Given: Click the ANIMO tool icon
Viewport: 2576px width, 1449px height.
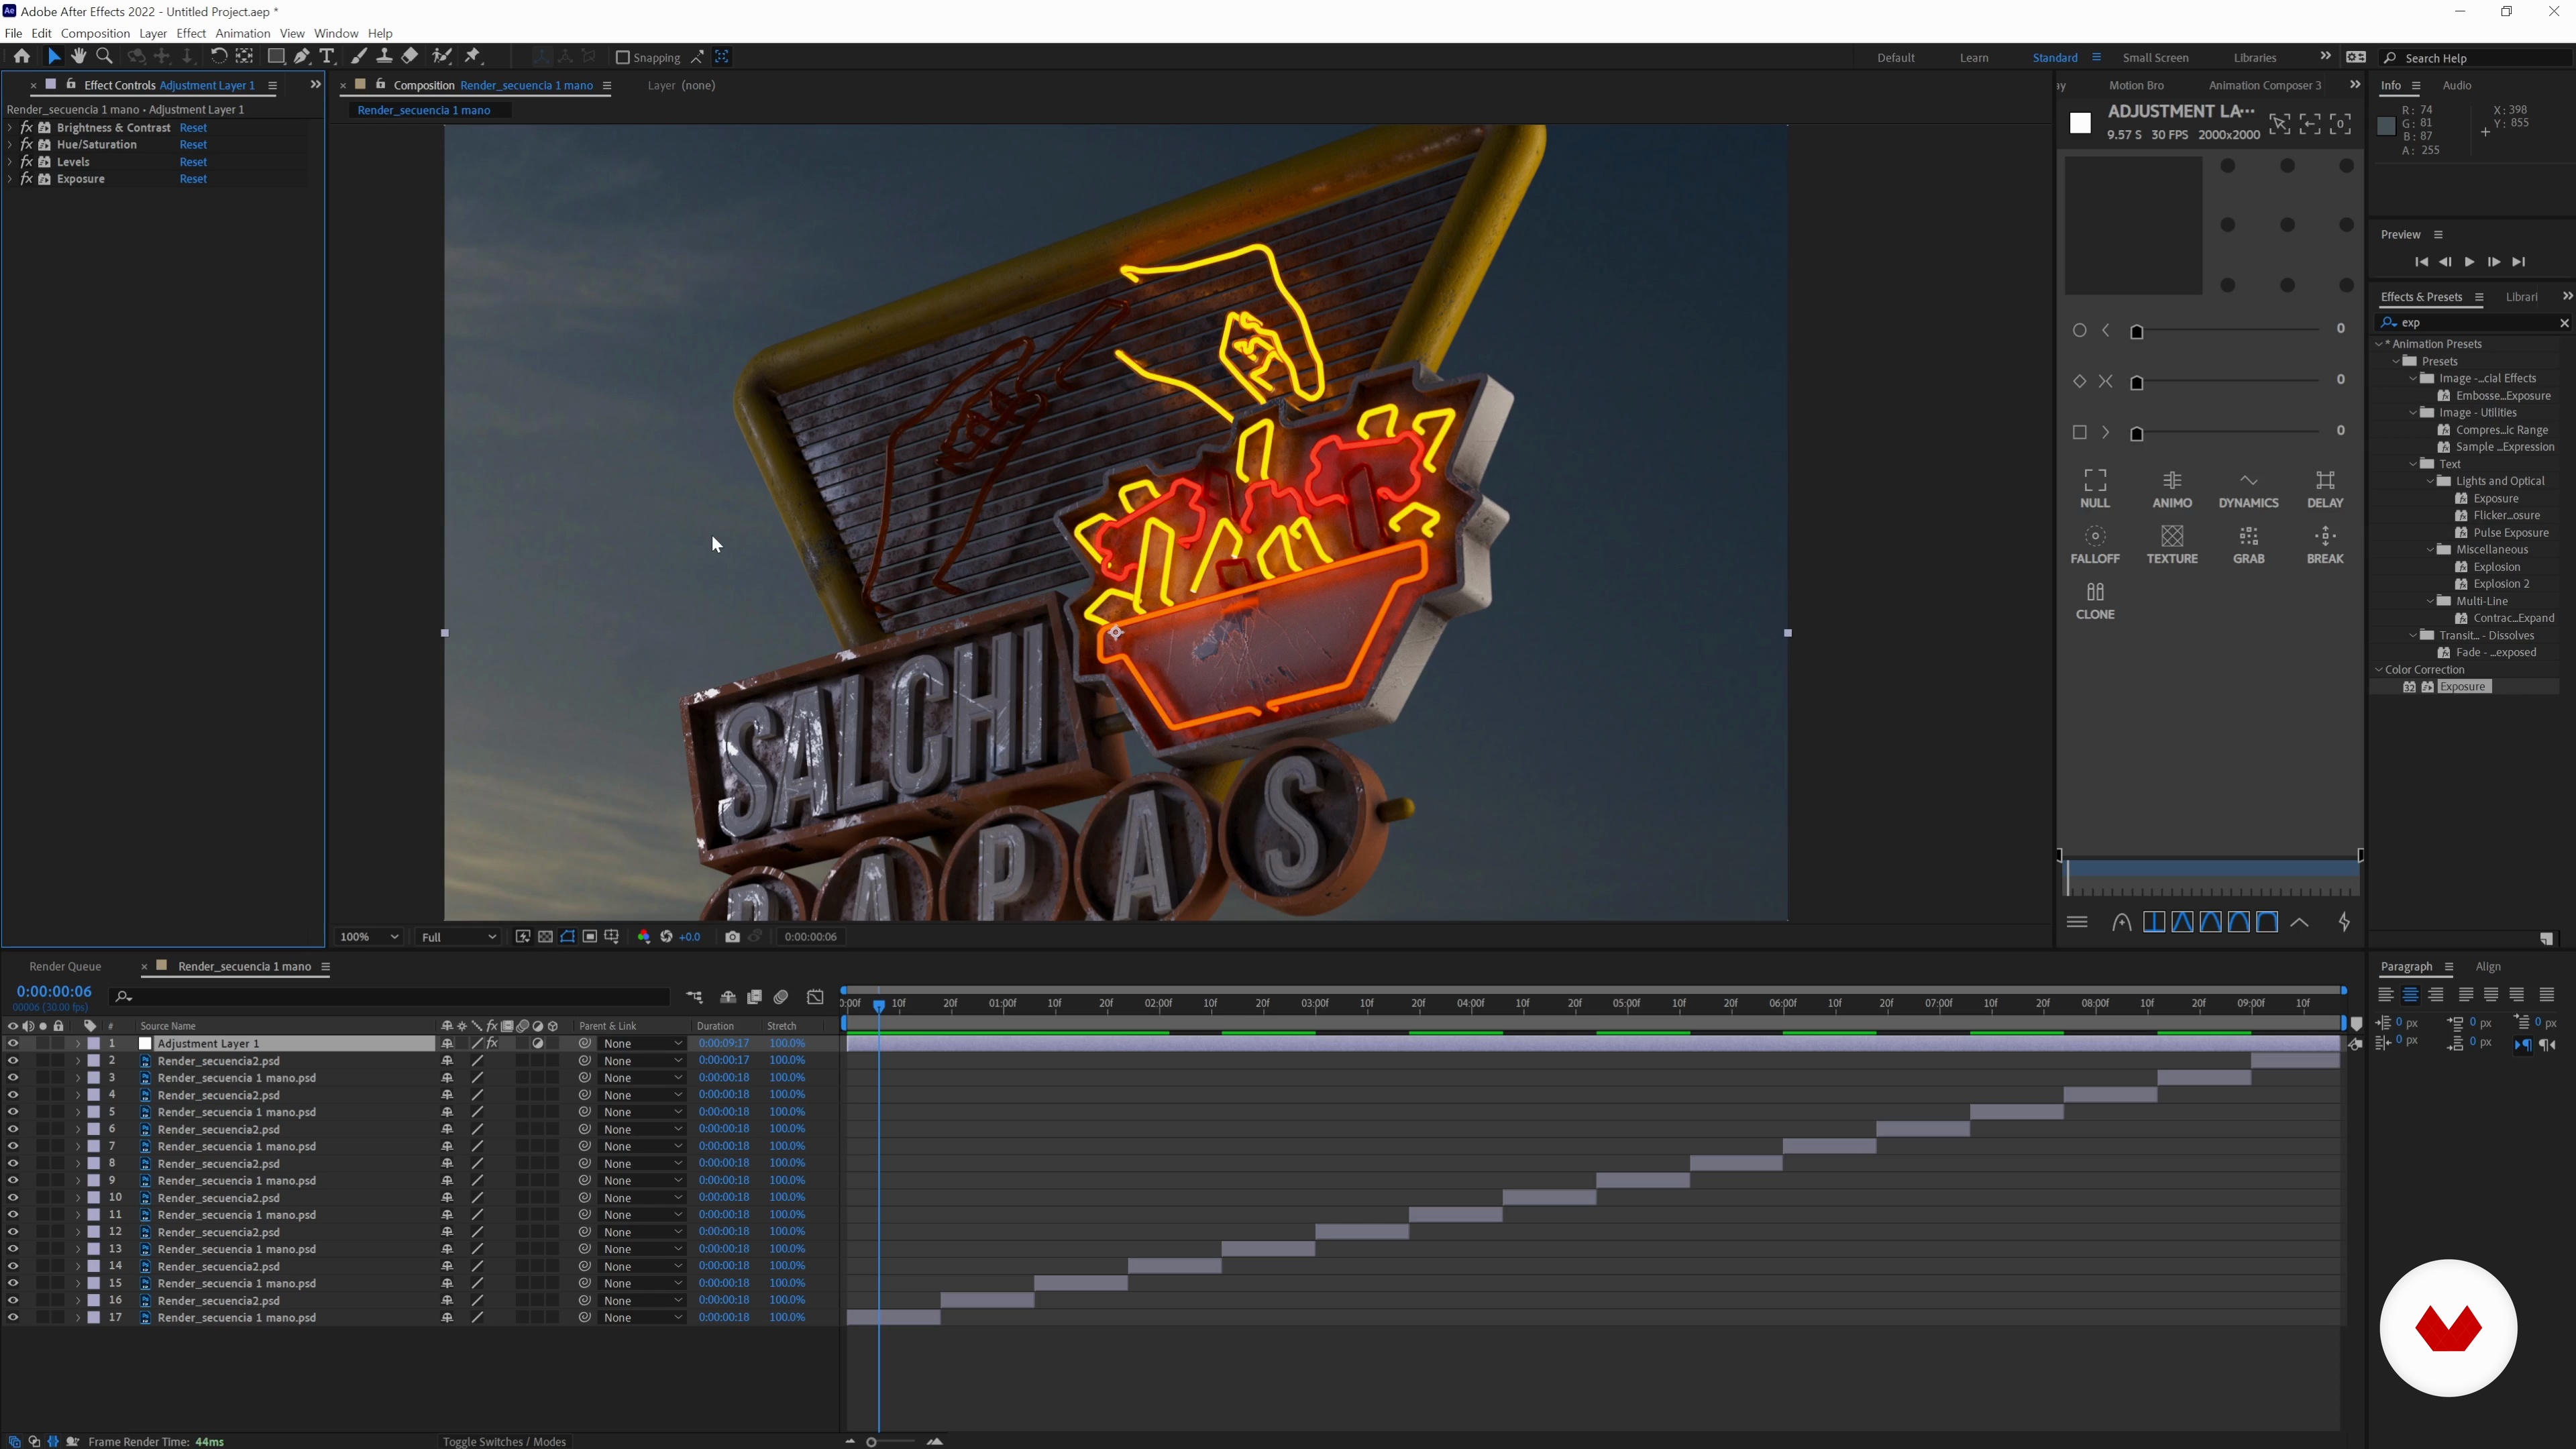Looking at the screenshot, I should tap(2172, 489).
